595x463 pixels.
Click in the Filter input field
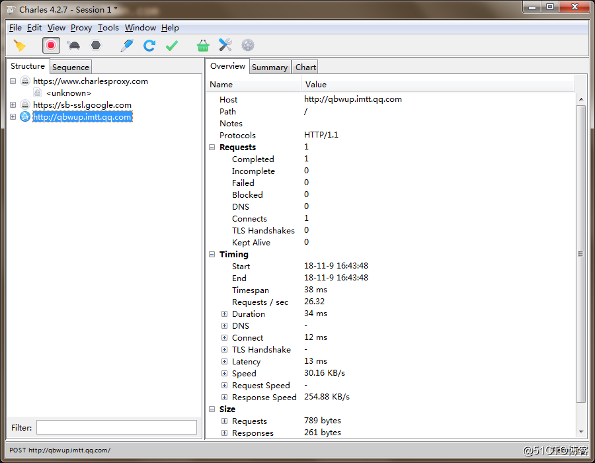pyautogui.click(x=116, y=427)
